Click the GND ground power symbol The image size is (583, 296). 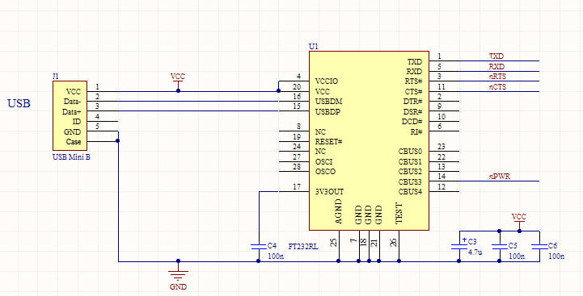point(178,275)
